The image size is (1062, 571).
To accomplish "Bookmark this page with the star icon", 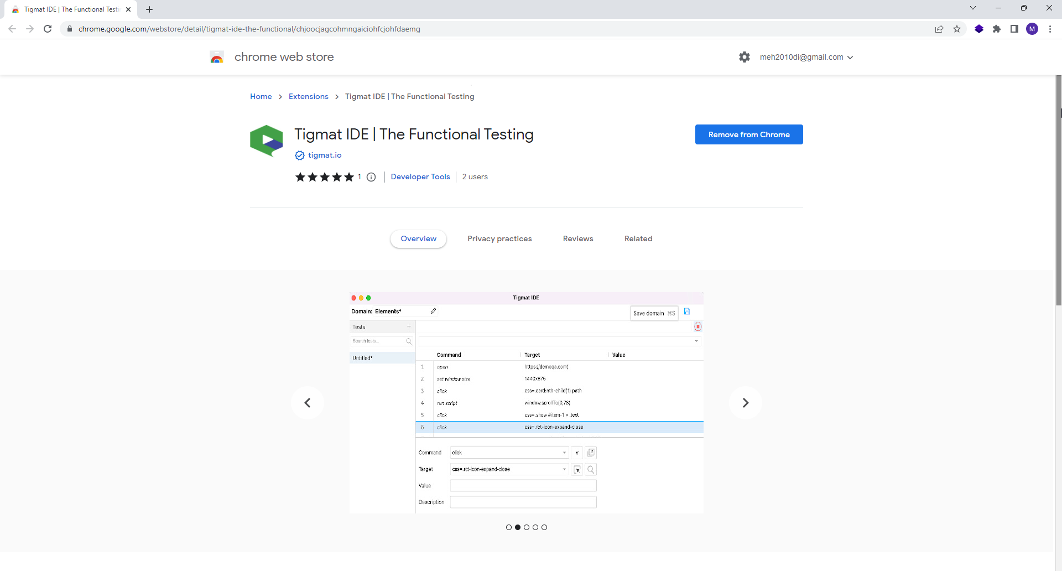I will point(957,29).
